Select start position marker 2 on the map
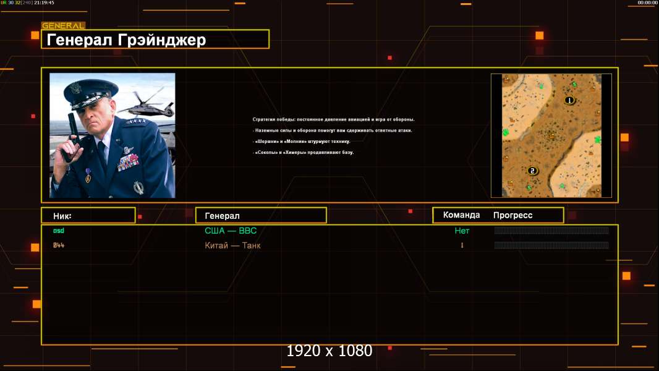The height and width of the screenshot is (371, 659). [x=532, y=171]
